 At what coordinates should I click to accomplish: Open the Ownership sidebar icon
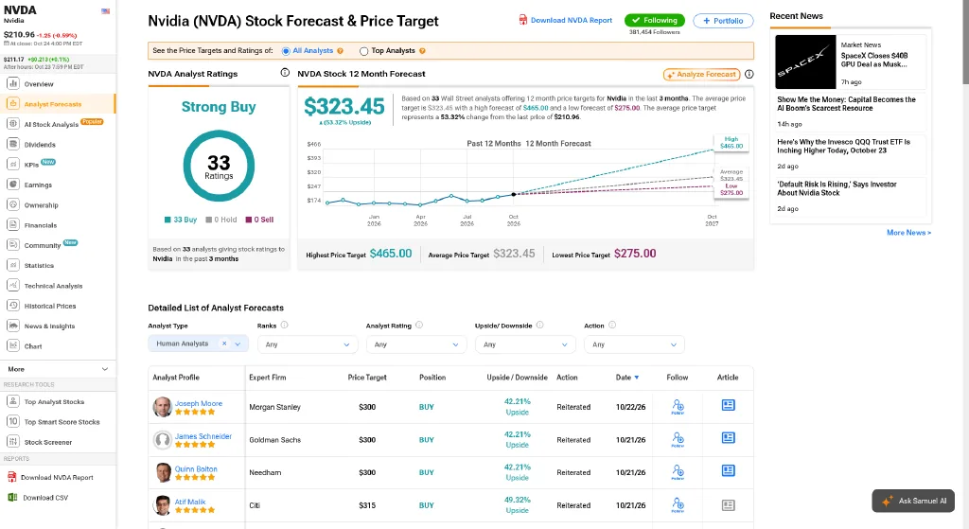click(x=12, y=204)
